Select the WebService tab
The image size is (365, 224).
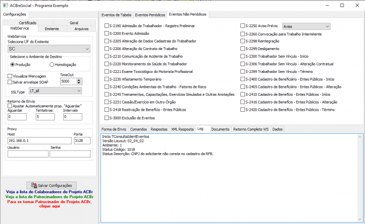(x=19, y=28)
